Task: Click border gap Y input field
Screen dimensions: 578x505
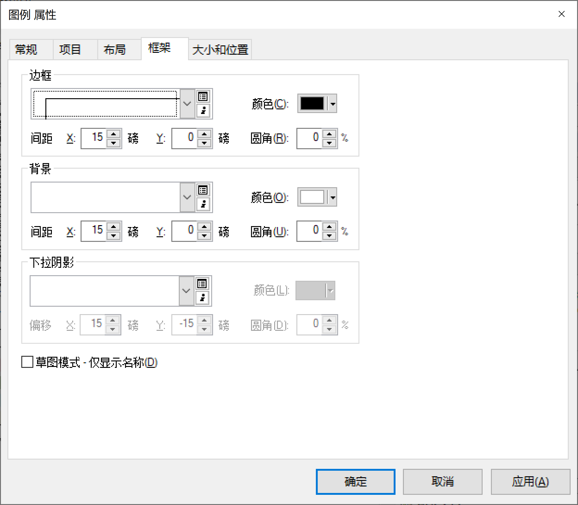Action: click(x=185, y=138)
